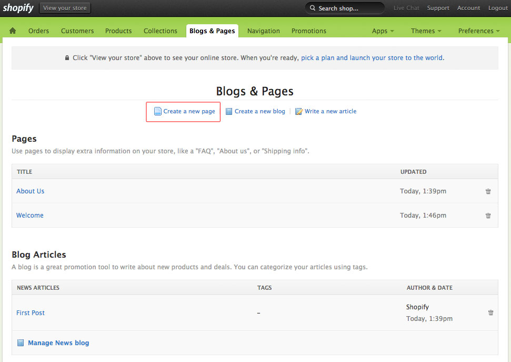This screenshot has height=362, width=511.
Task: Click the blog icon beside Manage News blog
Action: tap(21, 343)
